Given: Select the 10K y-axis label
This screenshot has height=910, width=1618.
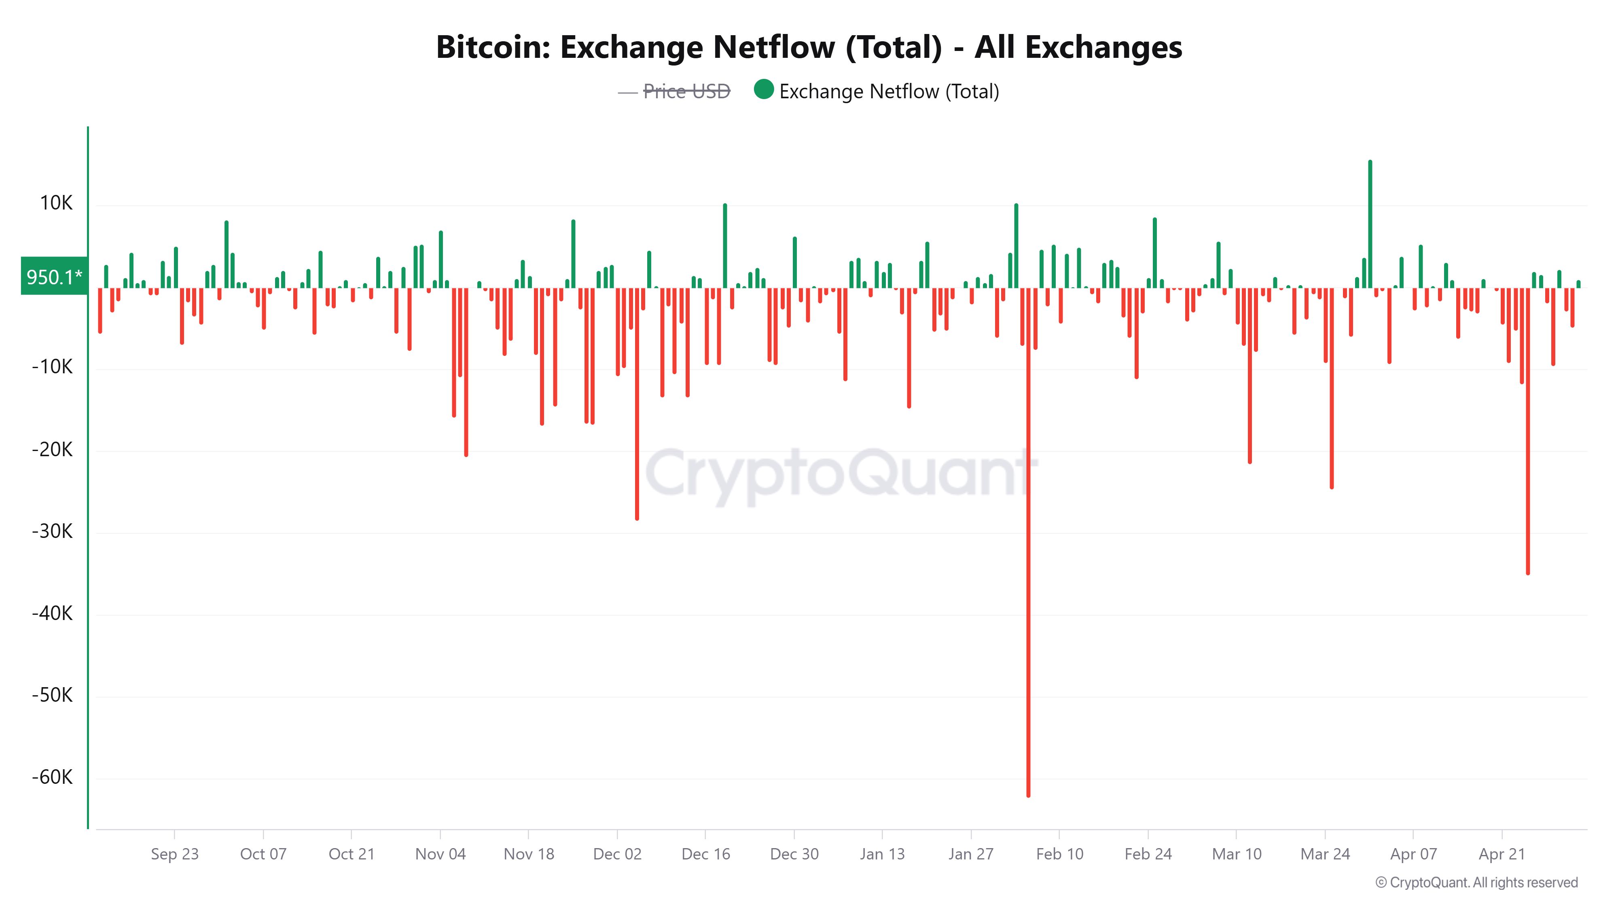Looking at the screenshot, I should tap(57, 203).
